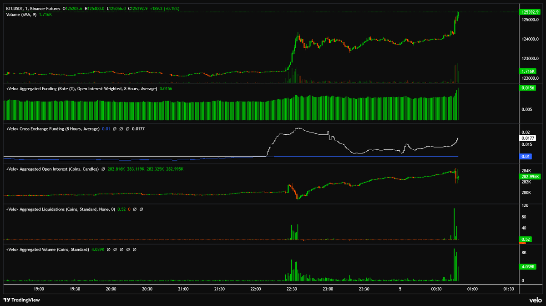The width and height of the screenshot is (546, 306).
Task: Click the 19:00 time axis label
Action: 39,289
